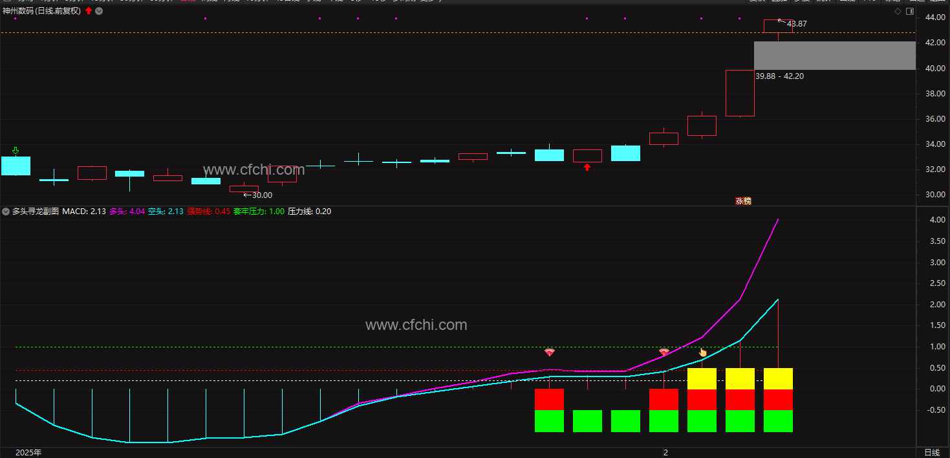
Task: Select the gray 39.88 - 42.20 gap zone
Action: tap(835, 56)
